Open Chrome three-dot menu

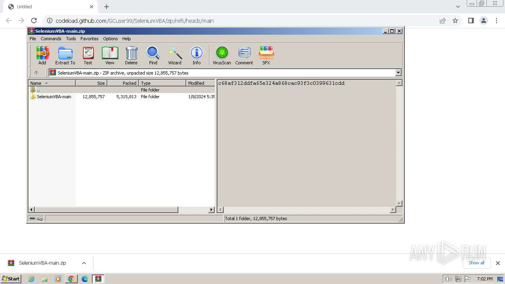click(497, 21)
